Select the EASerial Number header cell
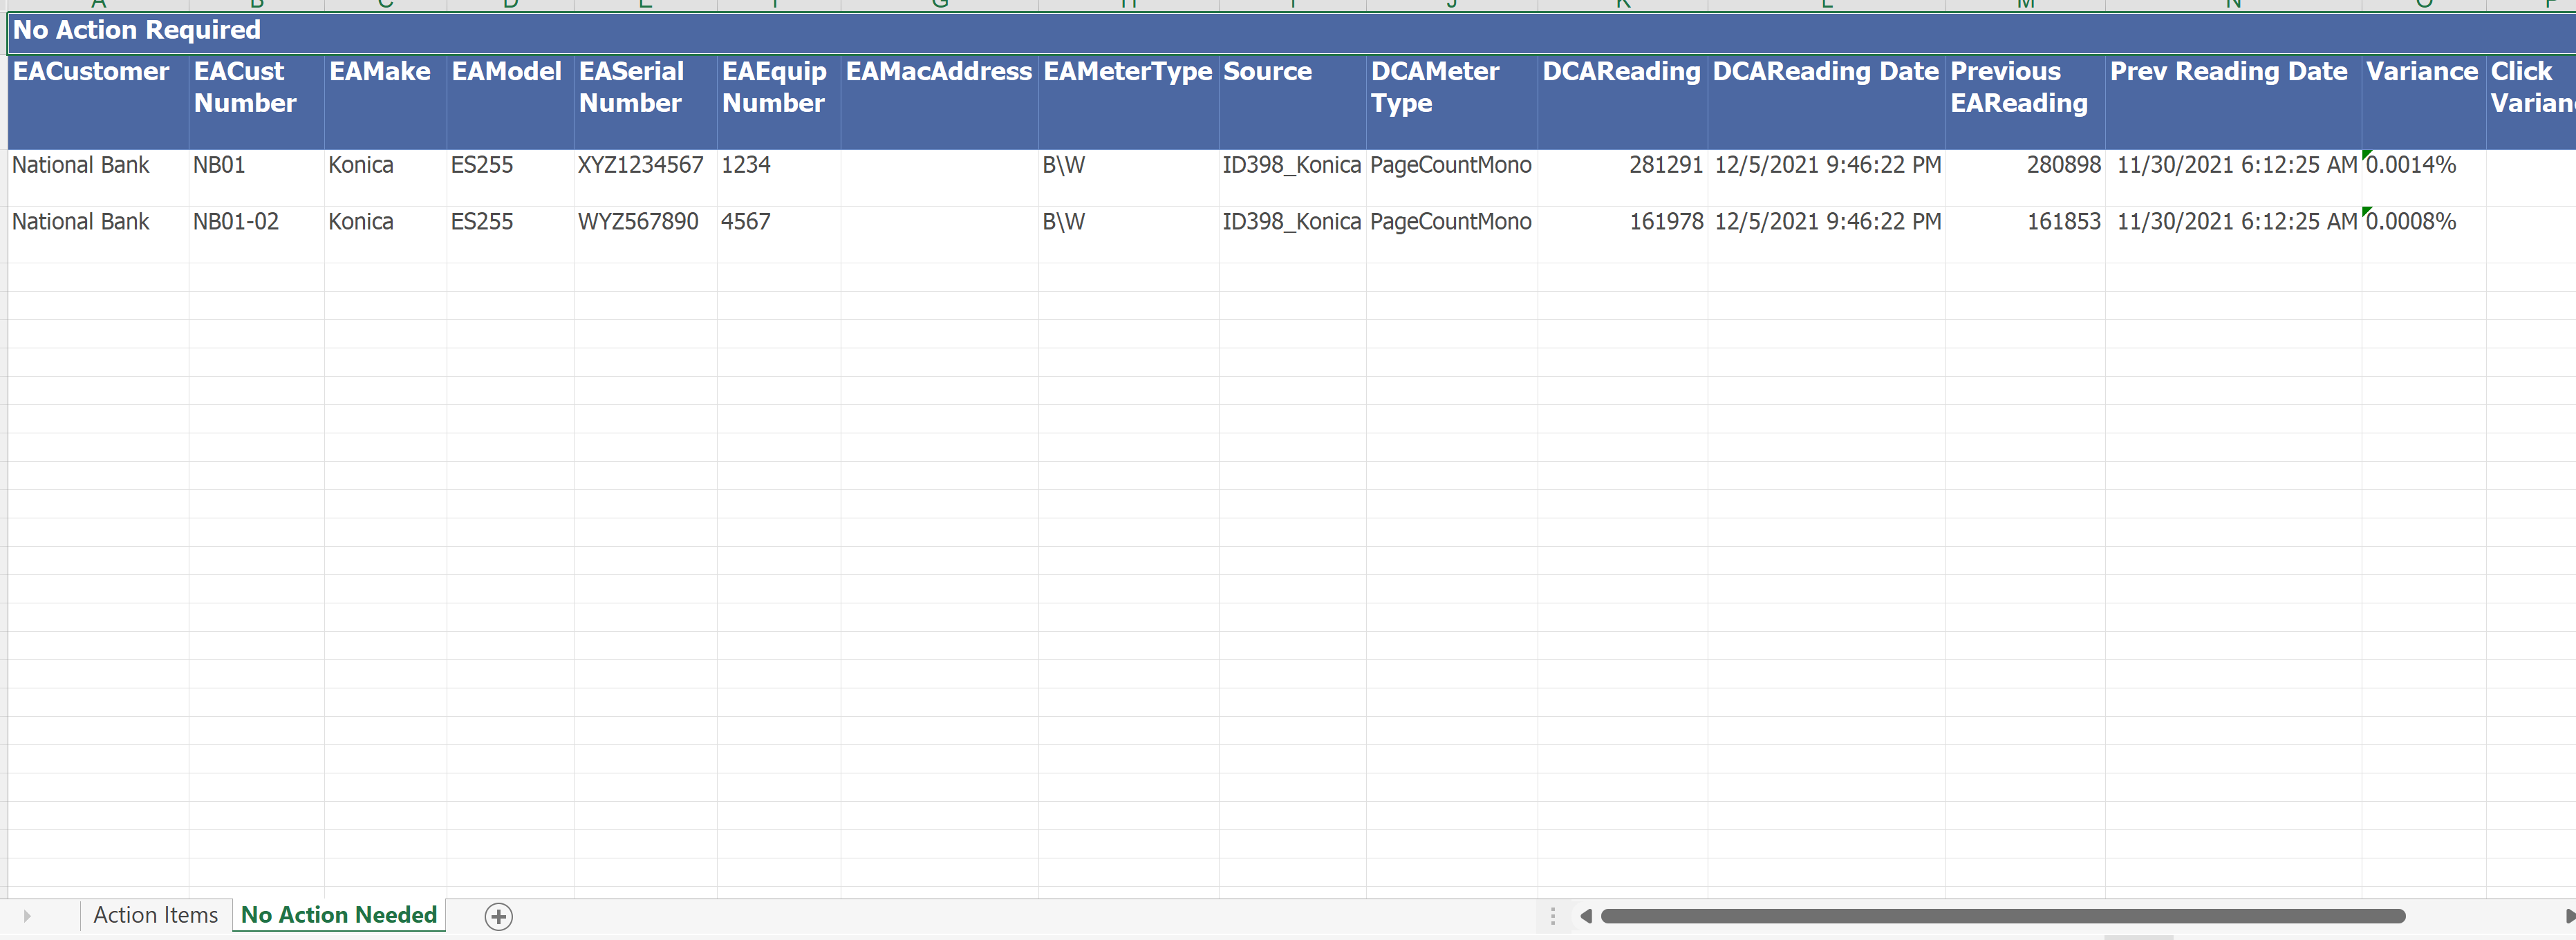2576x940 pixels. coord(645,102)
